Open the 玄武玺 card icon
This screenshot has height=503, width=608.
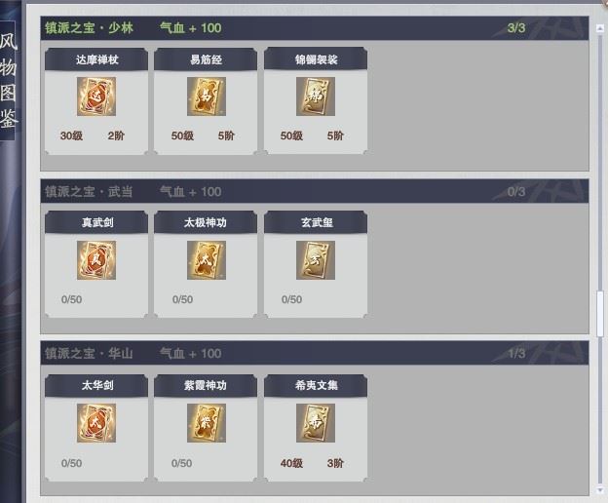pos(316,260)
